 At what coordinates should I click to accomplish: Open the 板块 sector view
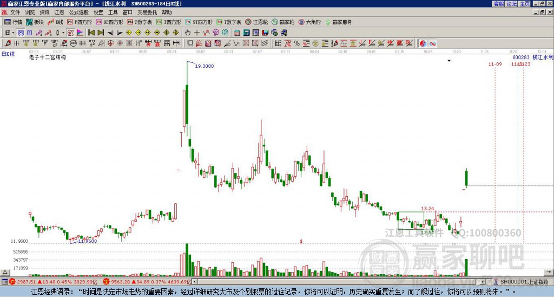(x=35, y=22)
